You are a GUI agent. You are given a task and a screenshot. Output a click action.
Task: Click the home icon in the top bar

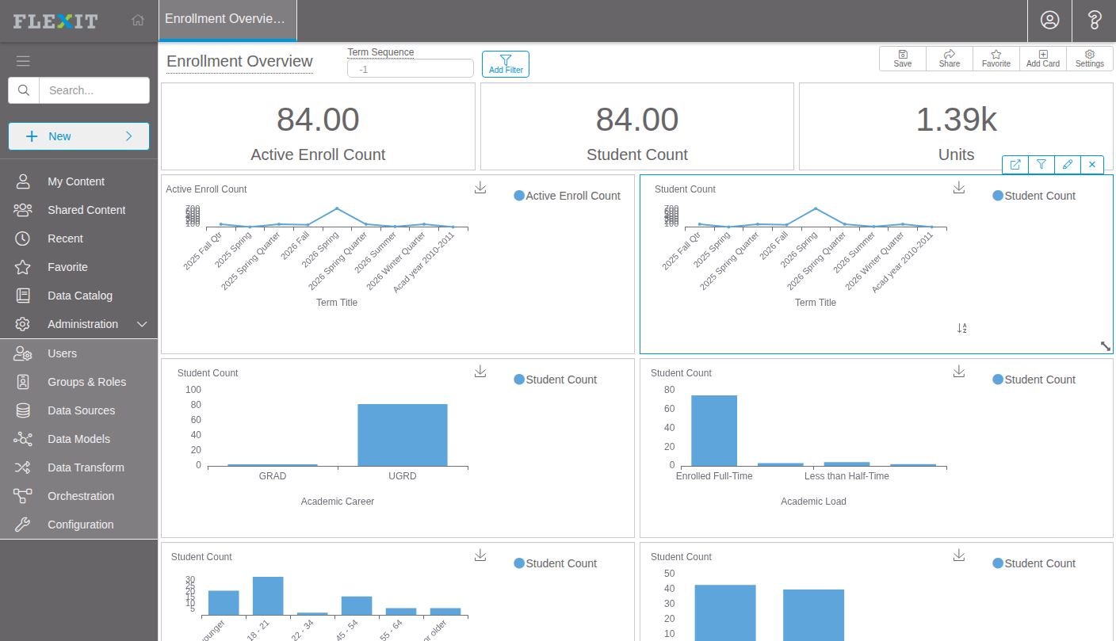[x=138, y=20]
